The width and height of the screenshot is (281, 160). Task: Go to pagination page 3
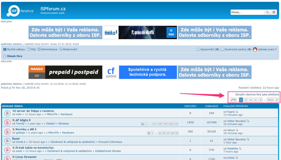[x=251, y=100]
